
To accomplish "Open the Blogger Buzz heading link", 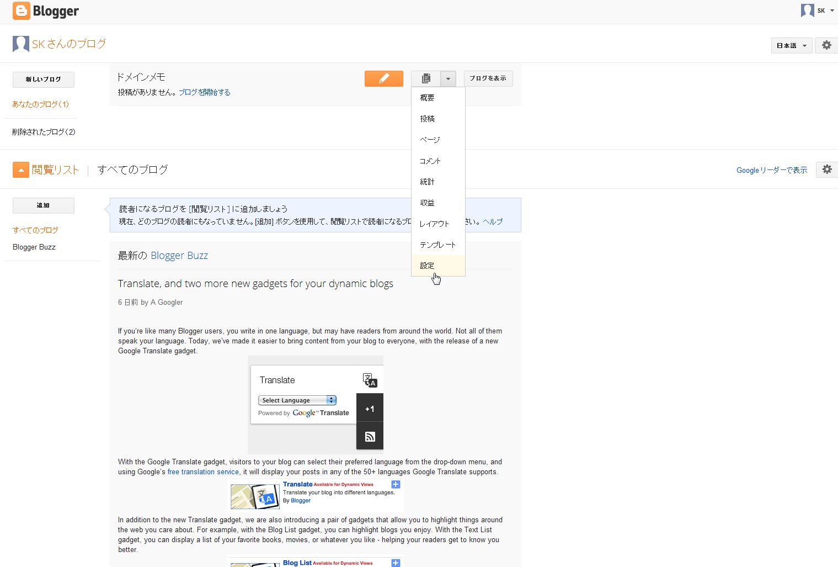I will pos(179,256).
